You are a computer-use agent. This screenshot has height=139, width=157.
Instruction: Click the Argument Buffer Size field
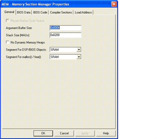(x=65, y=28)
